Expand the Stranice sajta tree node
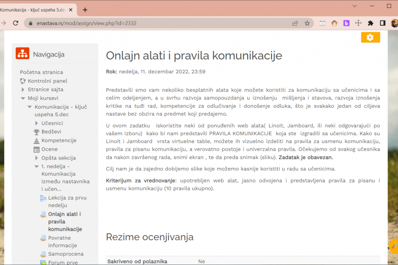Viewport: 398px width, 265px height. [x=23, y=90]
